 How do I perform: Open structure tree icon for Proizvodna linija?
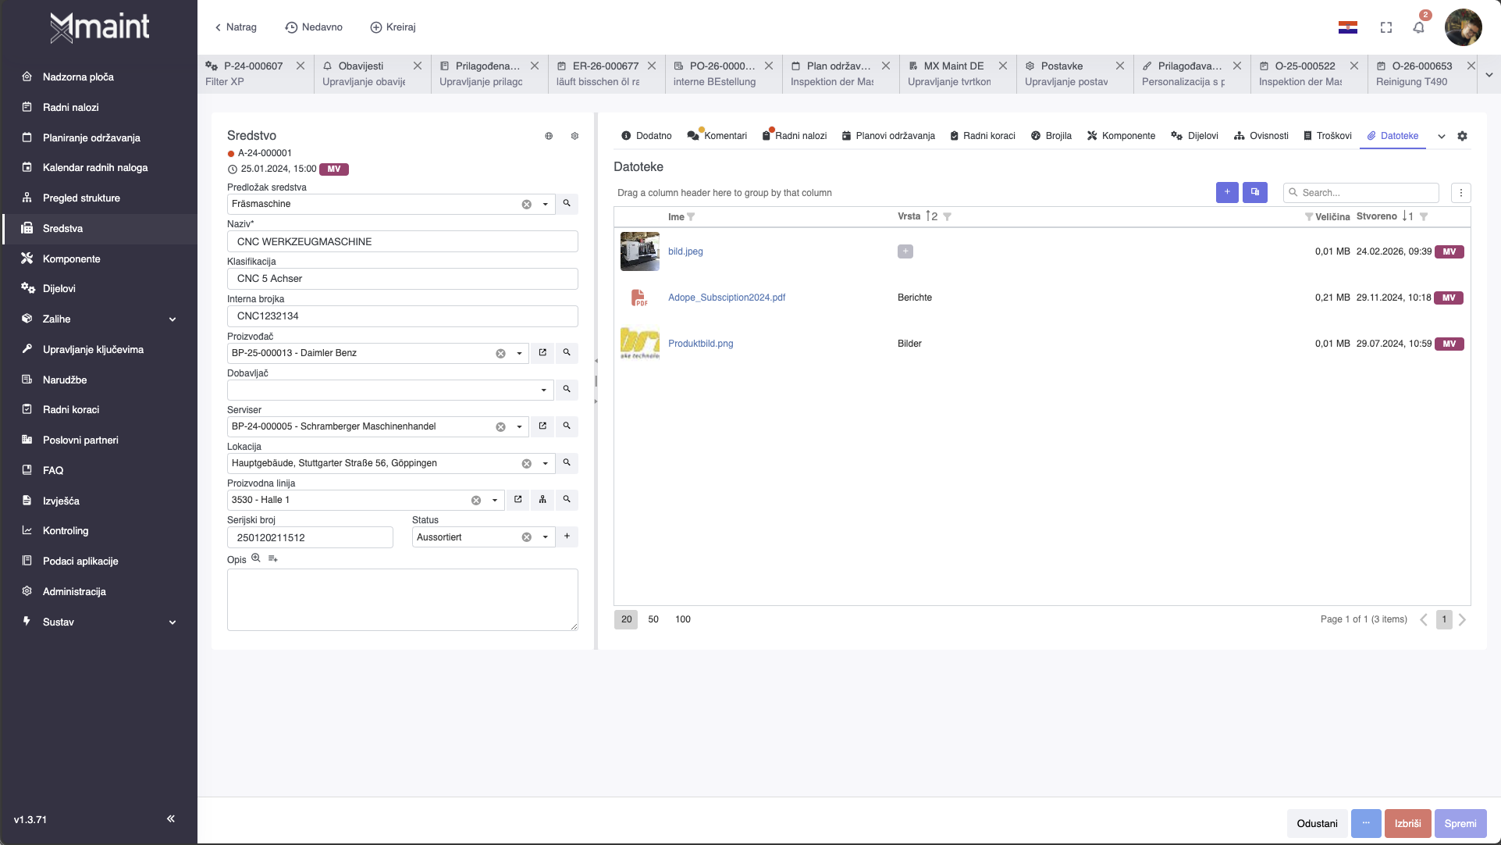542,500
